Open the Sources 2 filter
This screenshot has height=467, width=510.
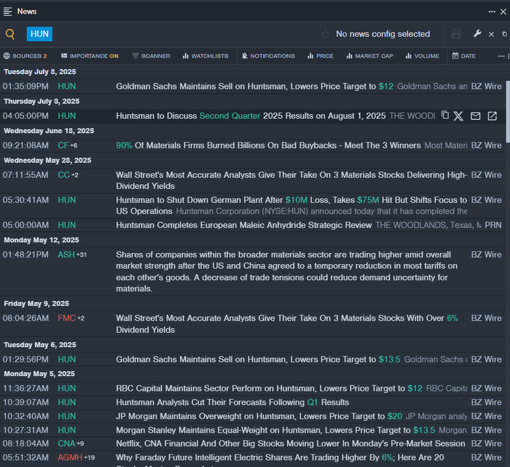click(25, 56)
